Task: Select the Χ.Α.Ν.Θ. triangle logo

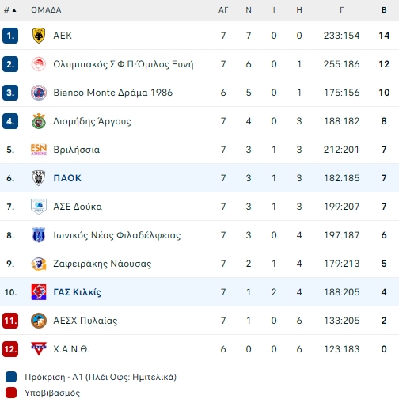Action: click(x=39, y=348)
